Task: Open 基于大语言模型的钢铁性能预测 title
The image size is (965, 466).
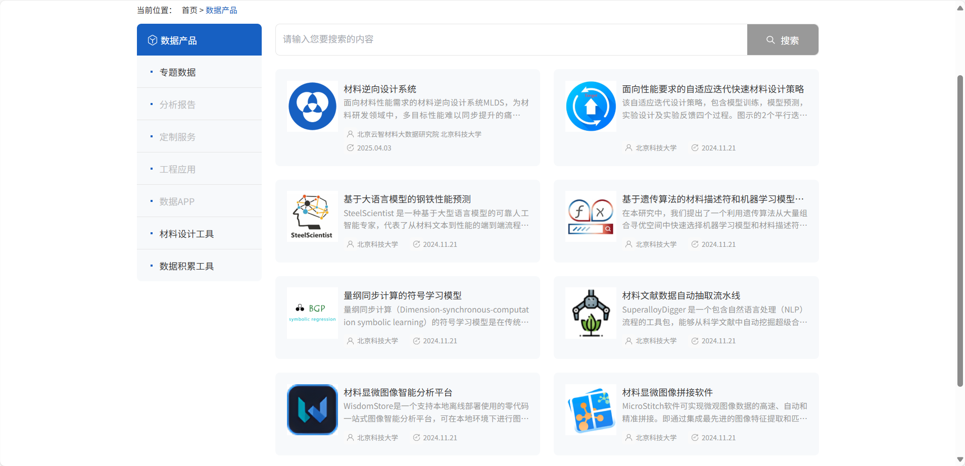Action: pyautogui.click(x=407, y=199)
